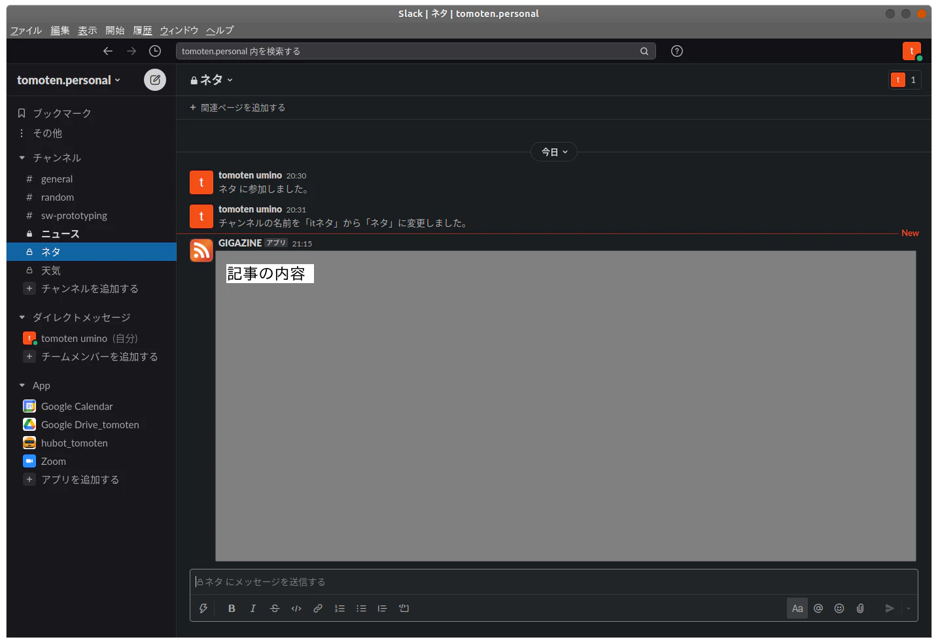Click the search magnifier icon
The image size is (938, 644).
coord(644,51)
